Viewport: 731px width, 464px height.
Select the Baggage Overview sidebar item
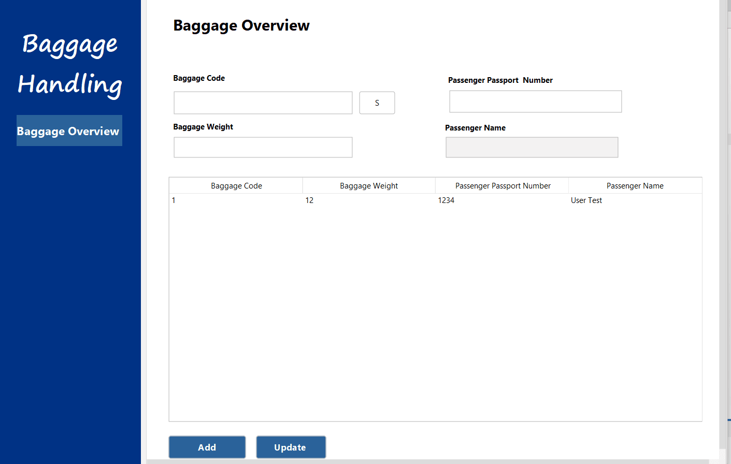click(x=69, y=130)
